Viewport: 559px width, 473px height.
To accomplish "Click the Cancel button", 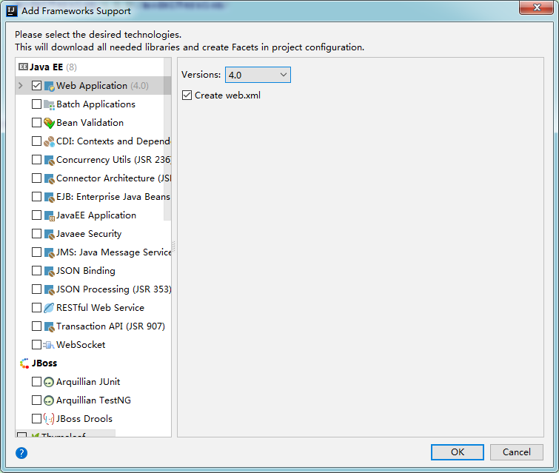I will pos(517,452).
